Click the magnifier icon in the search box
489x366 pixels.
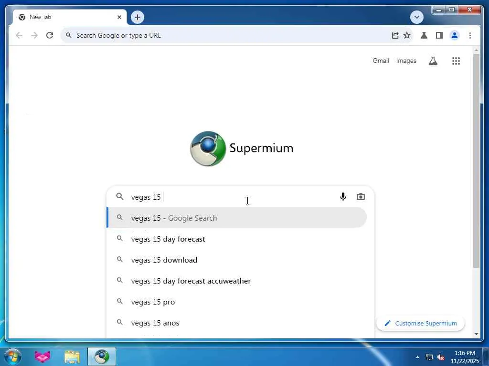pyautogui.click(x=120, y=196)
